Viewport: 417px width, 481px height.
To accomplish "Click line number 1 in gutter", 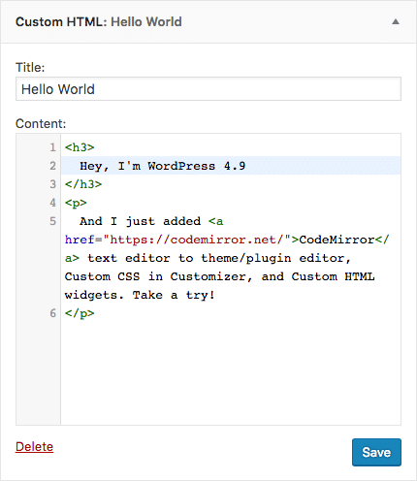I will point(52,147).
